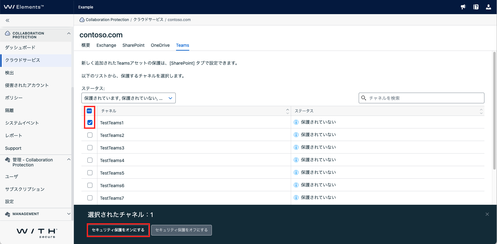This screenshot has width=497, height=244.
Task: Click the WithSecure logo at sidebar bottom
Action: coord(37,233)
